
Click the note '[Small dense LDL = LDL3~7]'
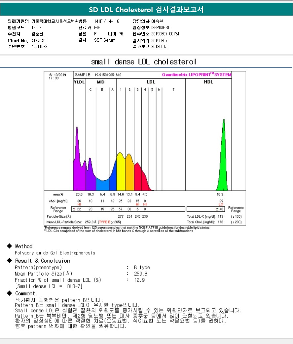[x=49, y=286]
